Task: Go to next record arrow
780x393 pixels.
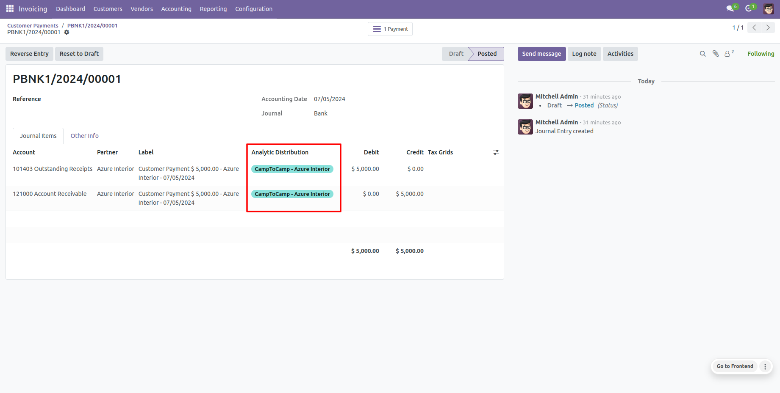Action: click(768, 27)
